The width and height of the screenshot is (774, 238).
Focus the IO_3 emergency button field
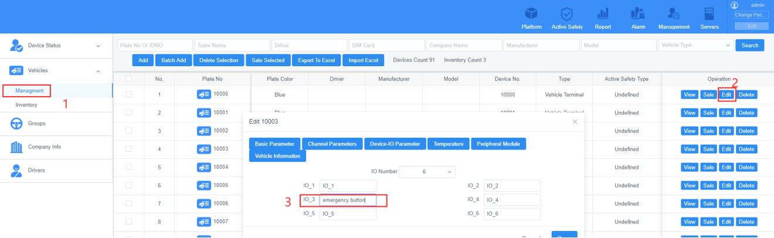(x=348, y=200)
